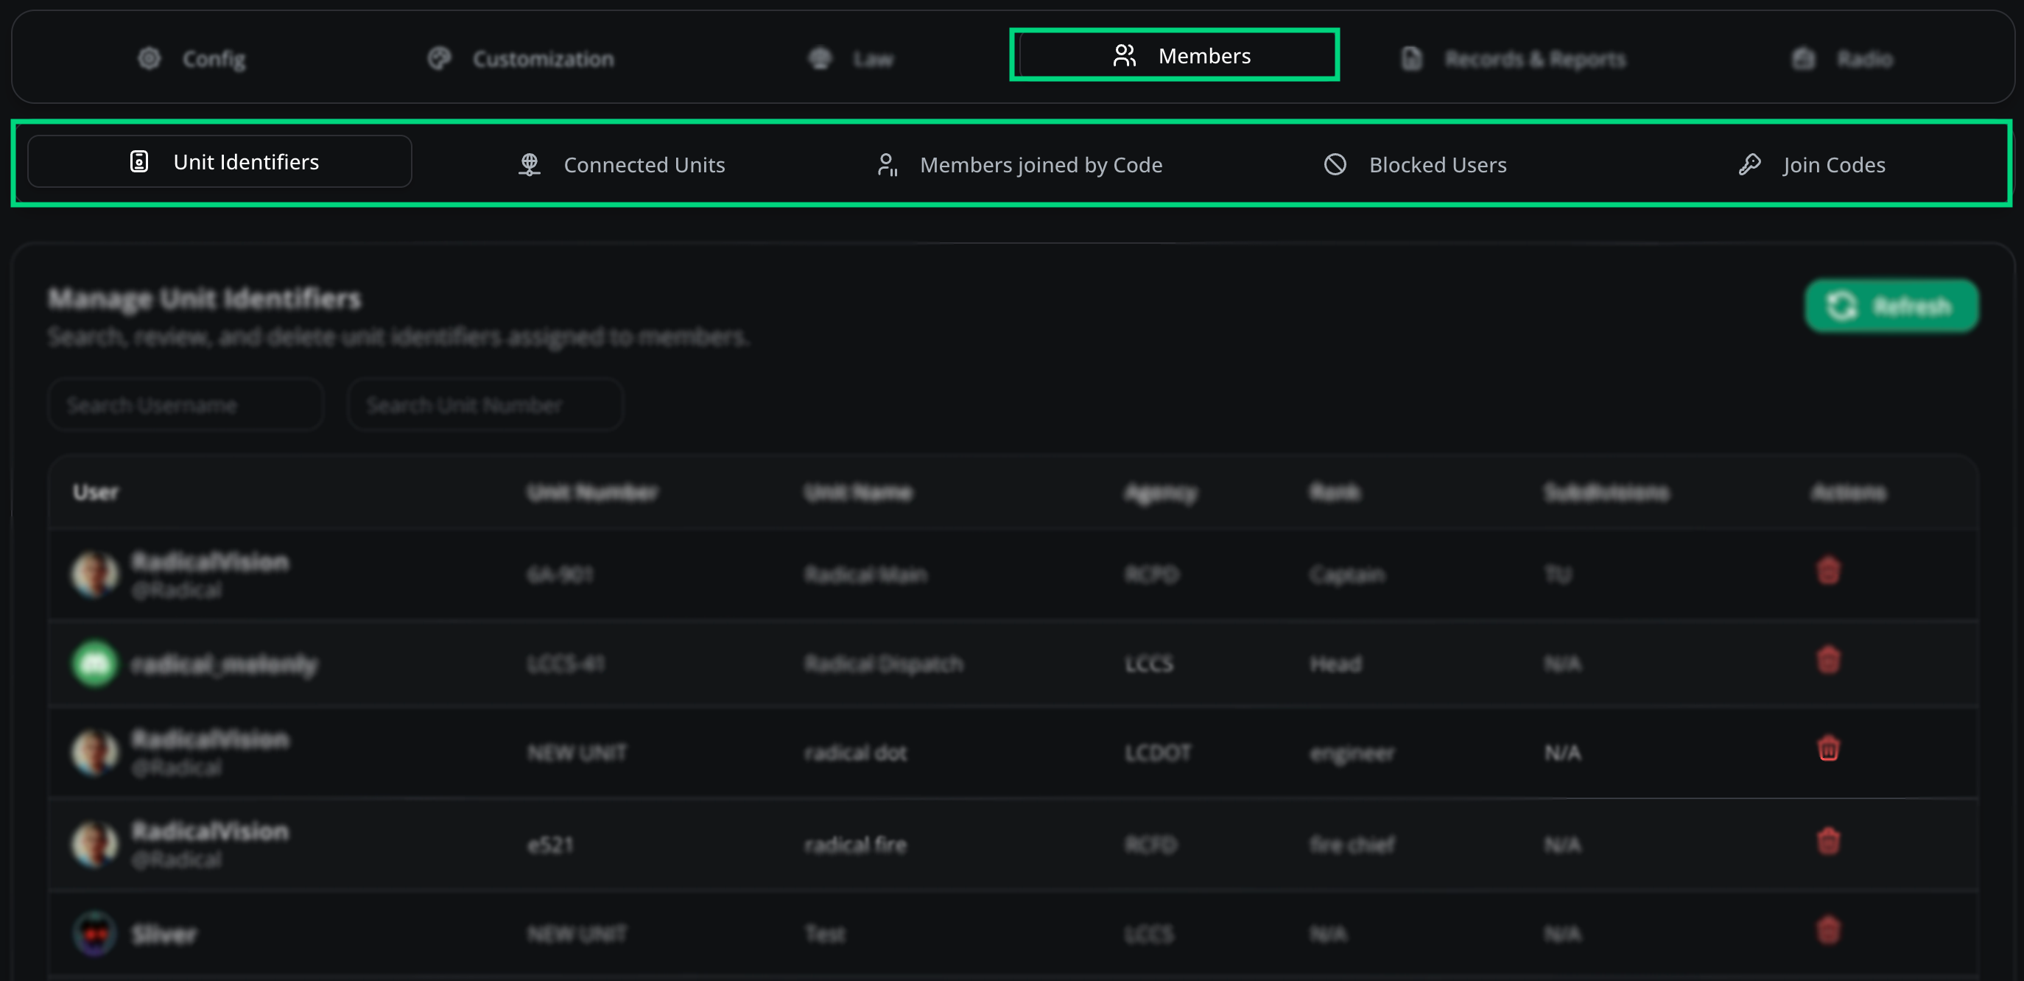Delete the LCCS-41 Radical Dispatch unit identifier
Viewport: 2024px width, 981px height.
pyautogui.click(x=1828, y=661)
